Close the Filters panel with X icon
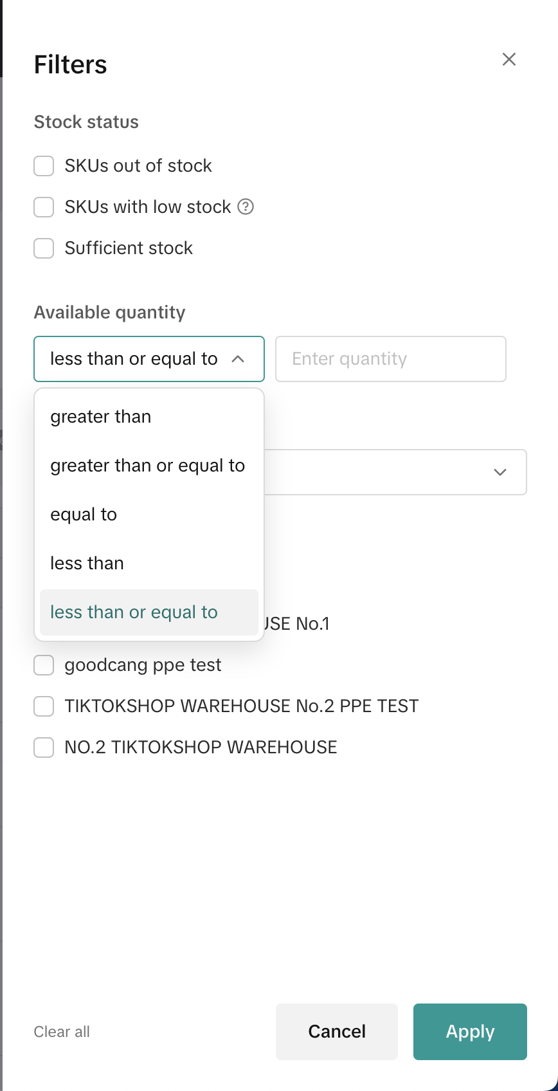Screen dimensions: 558x1091 click(x=509, y=60)
